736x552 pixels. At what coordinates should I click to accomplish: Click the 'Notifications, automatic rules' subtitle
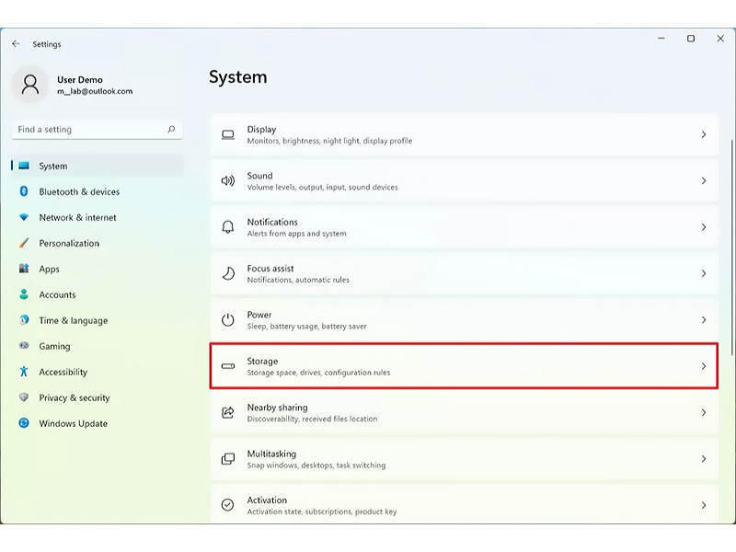point(298,280)
